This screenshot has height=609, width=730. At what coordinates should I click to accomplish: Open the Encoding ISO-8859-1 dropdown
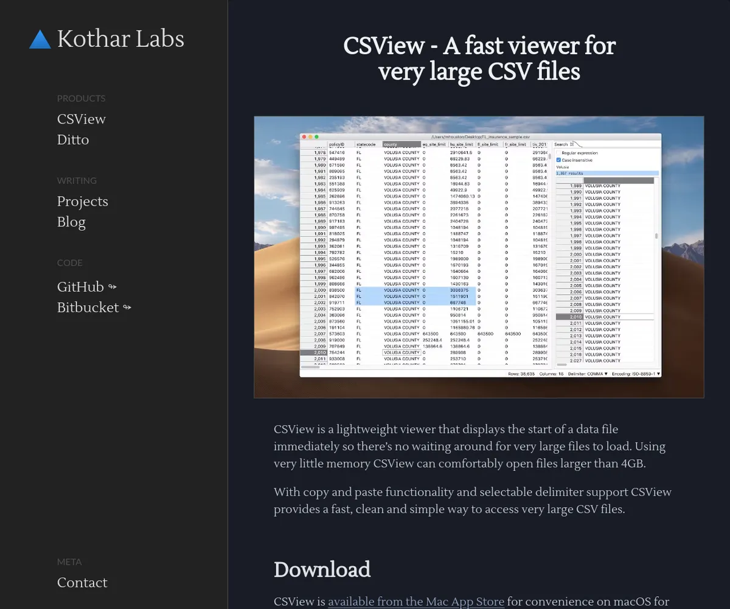click(636, 374)
